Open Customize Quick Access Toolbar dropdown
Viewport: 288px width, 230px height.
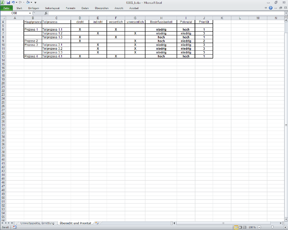pyautogui.click(x=35, y=2)
